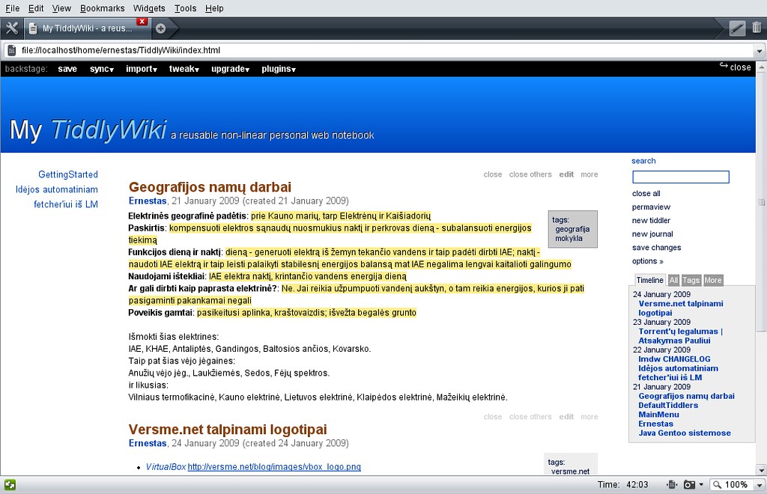Open the View menu

click(x=61, y=8)
